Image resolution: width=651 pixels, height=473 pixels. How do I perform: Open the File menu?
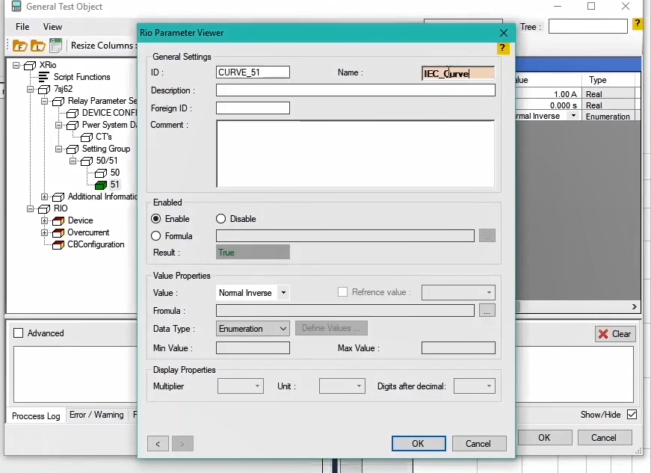point(22,27)
